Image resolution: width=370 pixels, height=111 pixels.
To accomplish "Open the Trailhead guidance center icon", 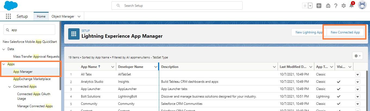I will (x=328, y=6).
